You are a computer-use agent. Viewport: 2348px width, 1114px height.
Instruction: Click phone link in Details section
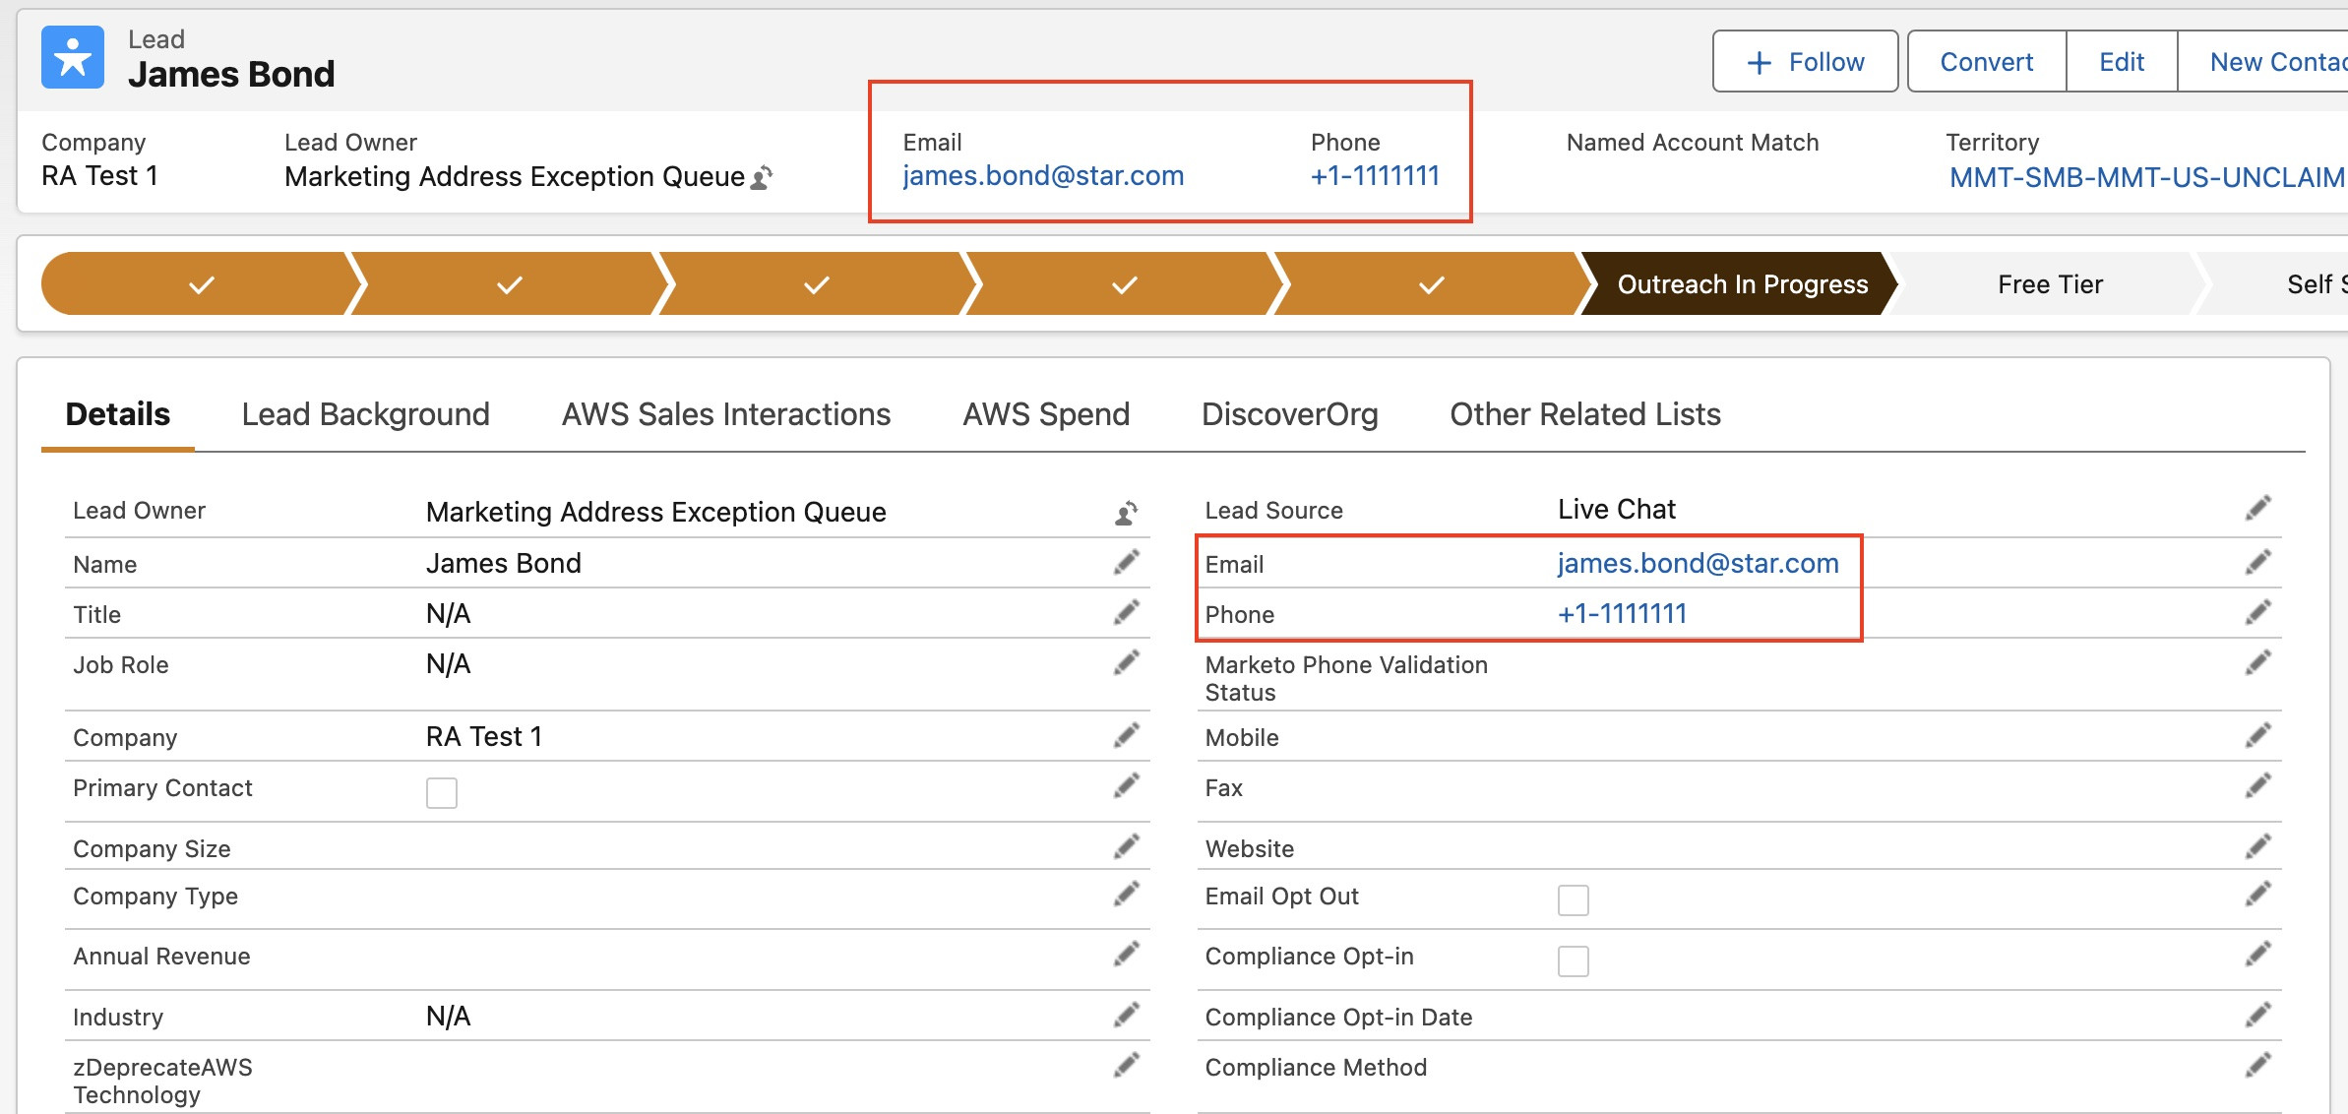[x=1622, y=613]
